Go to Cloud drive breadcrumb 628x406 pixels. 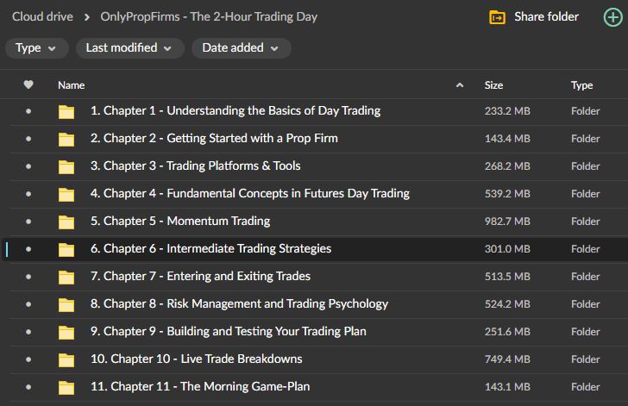41,16
